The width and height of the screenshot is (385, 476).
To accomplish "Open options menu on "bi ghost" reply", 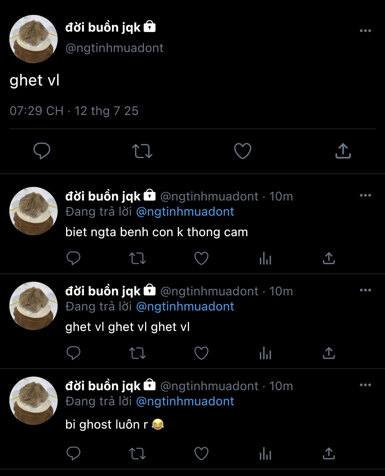I will (365, 385).
